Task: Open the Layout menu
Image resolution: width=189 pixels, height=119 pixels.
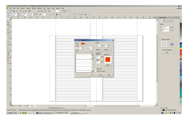Action: coord(23,8)
